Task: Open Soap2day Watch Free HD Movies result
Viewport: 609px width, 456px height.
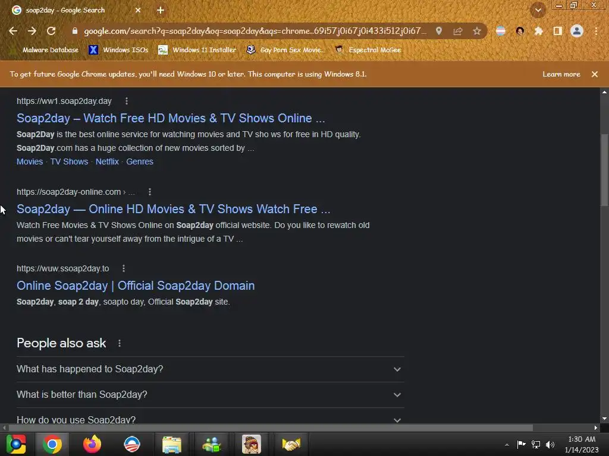Action: 171,118
